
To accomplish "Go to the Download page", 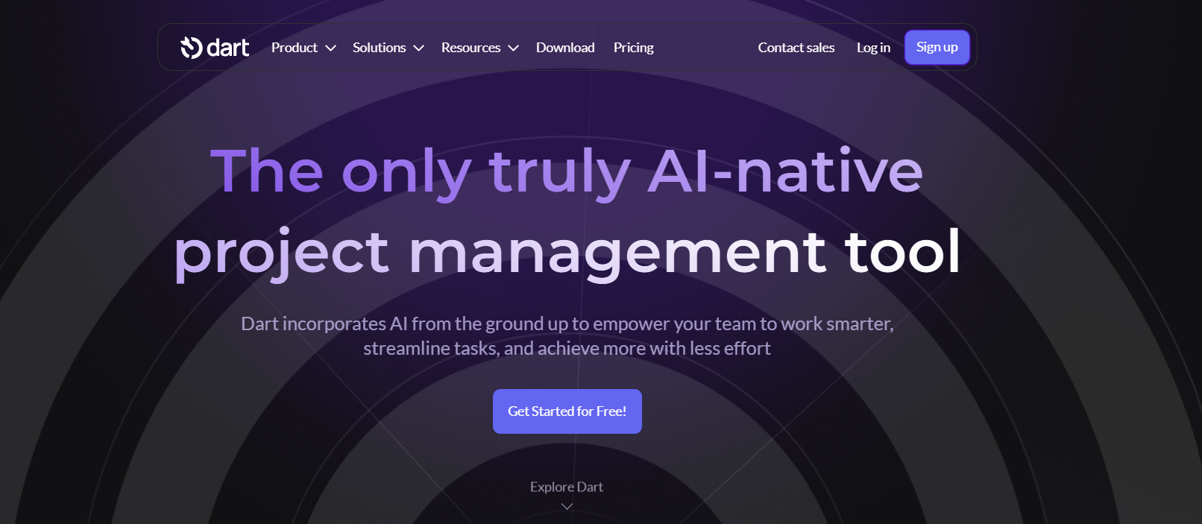I will pos(565,48).
